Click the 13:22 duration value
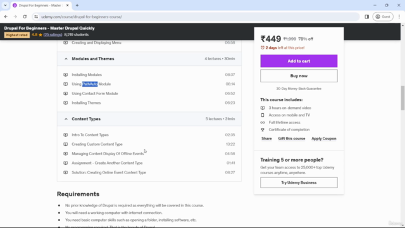 tap(230, 144)
